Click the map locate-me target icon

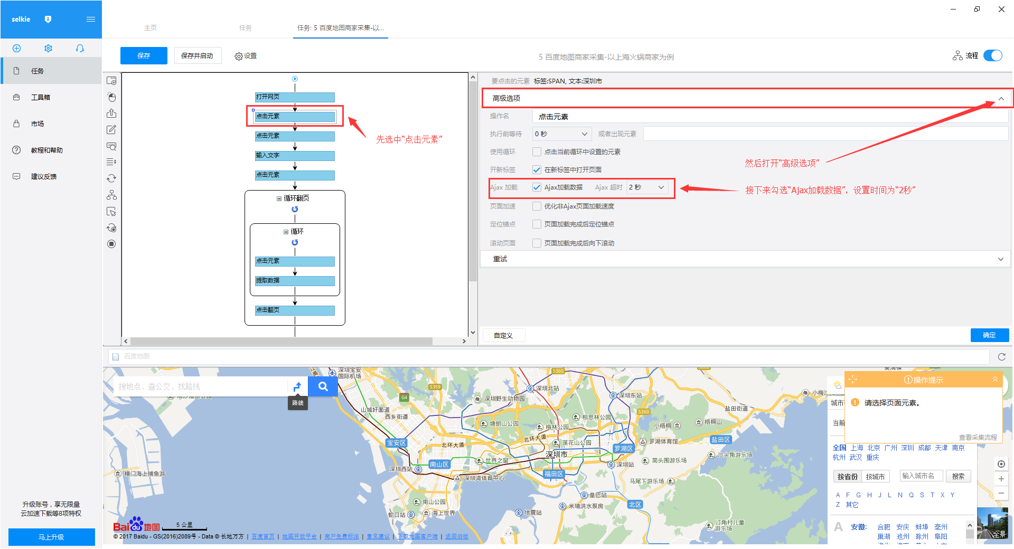[1001, 464]
